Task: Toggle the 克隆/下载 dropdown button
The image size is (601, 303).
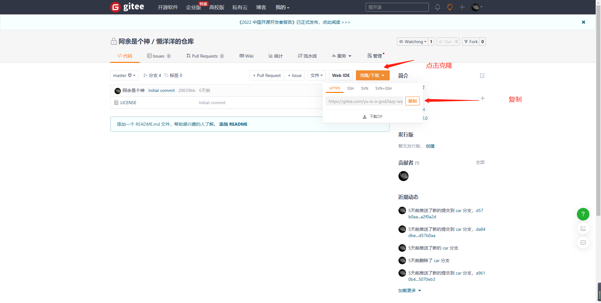Action: coord(372,75)
